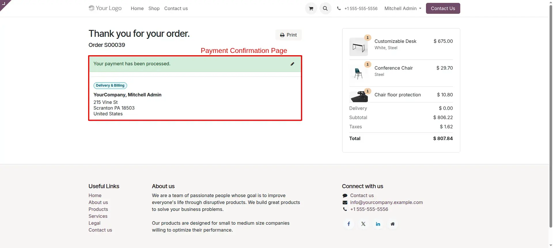
Task: Open the shopping cart icon
Action: [311, 8]
